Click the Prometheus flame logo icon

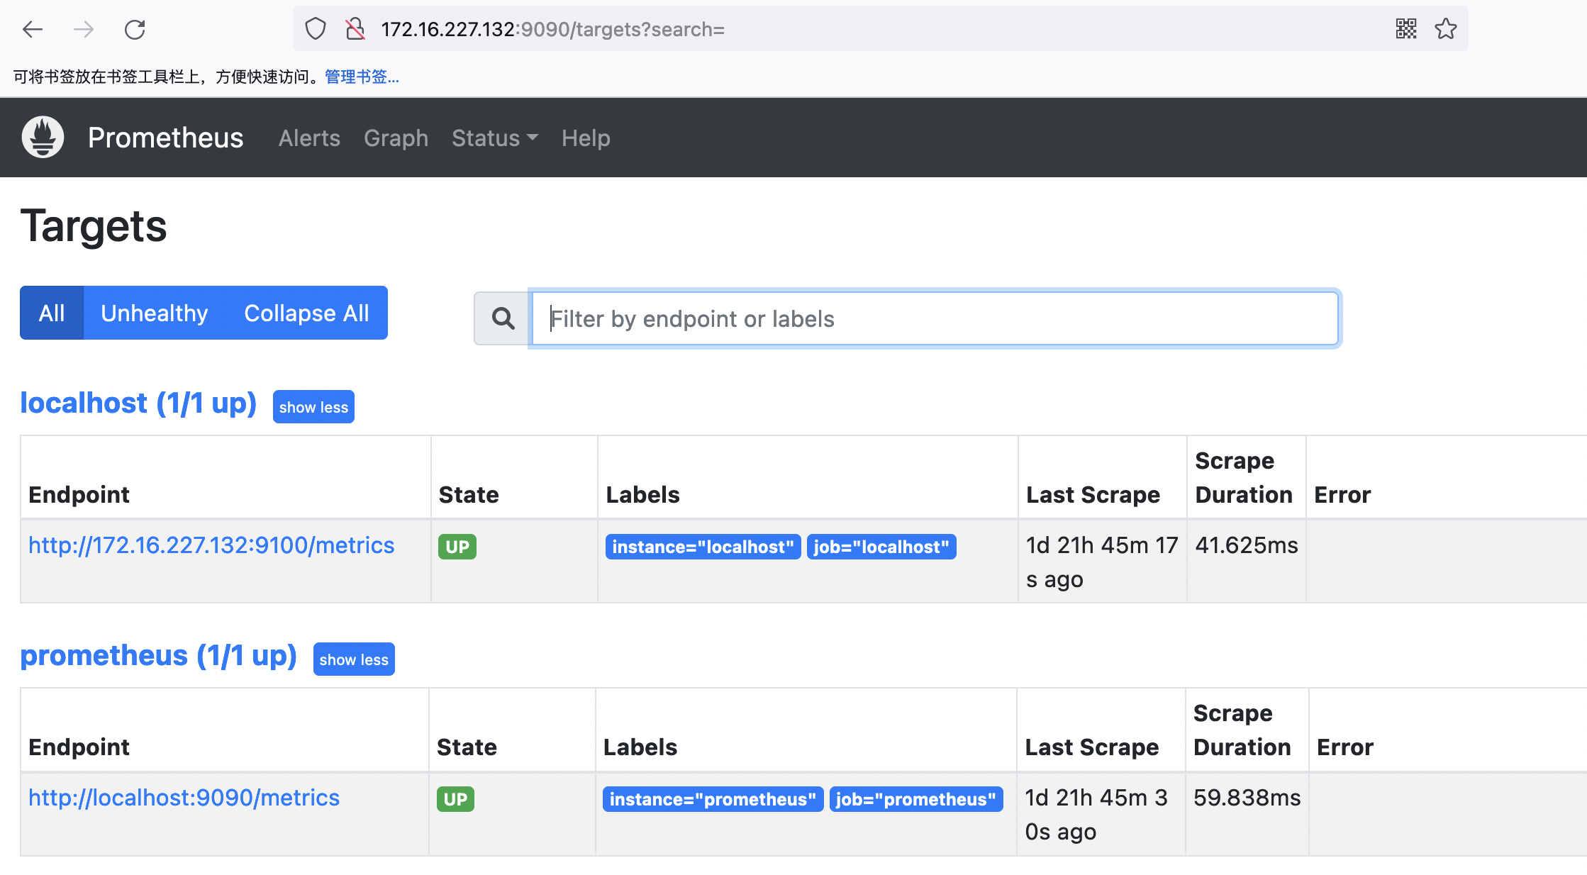click(x=43, y=138)
